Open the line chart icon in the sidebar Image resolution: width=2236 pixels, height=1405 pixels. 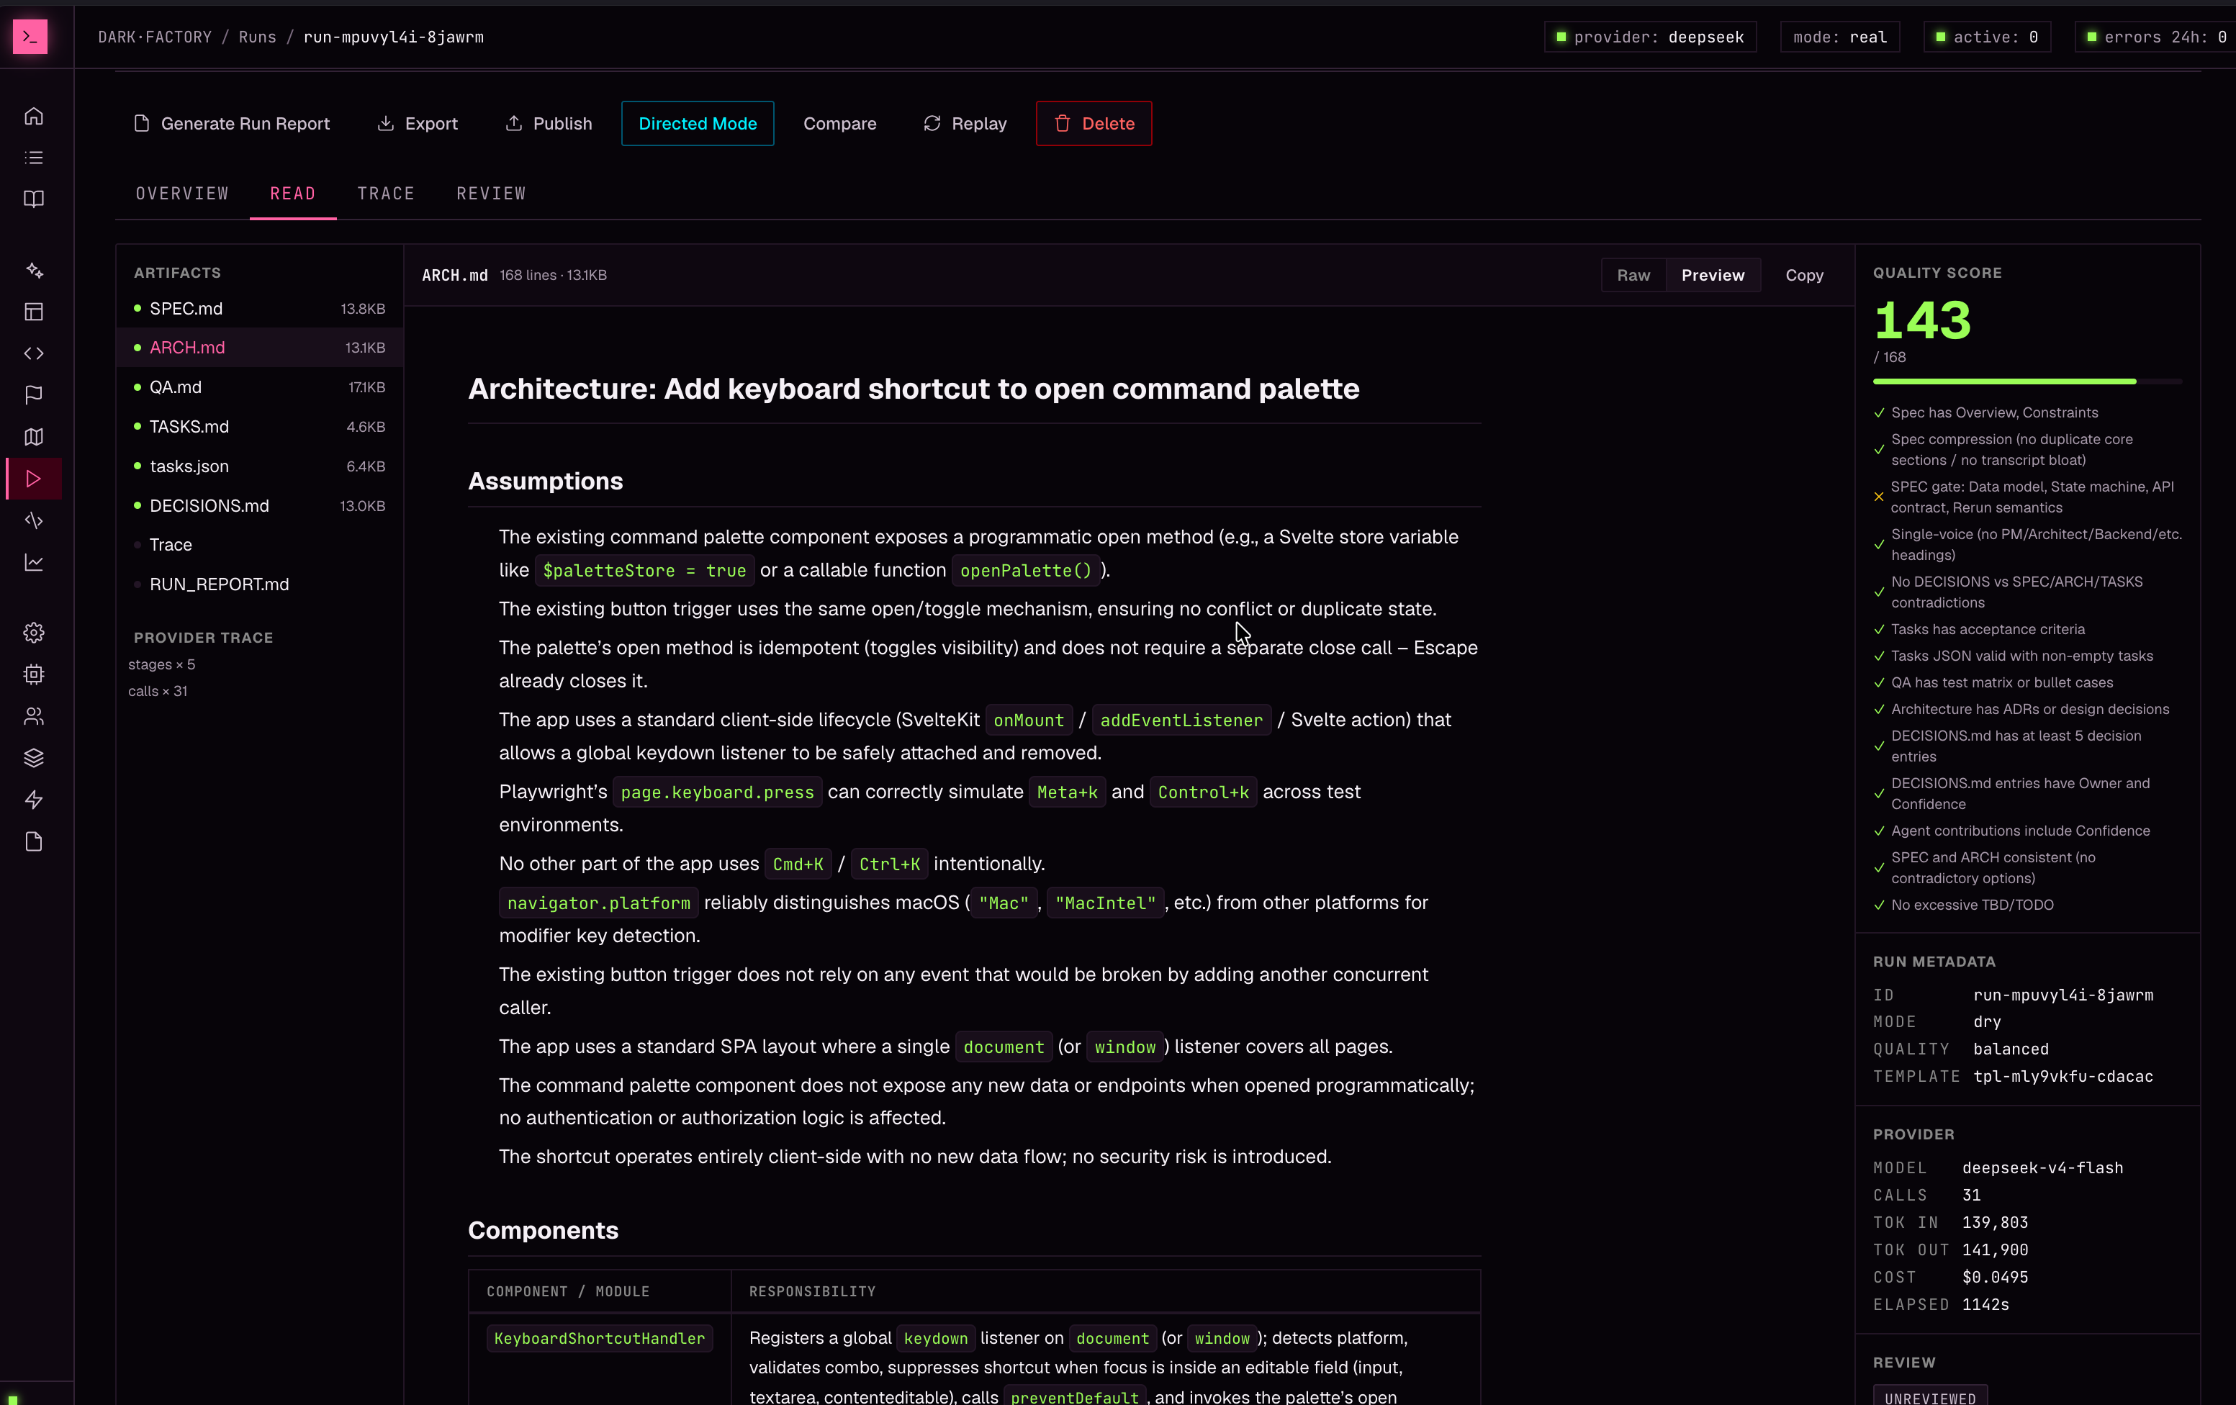pyautogui.click(x=33, y=562)
